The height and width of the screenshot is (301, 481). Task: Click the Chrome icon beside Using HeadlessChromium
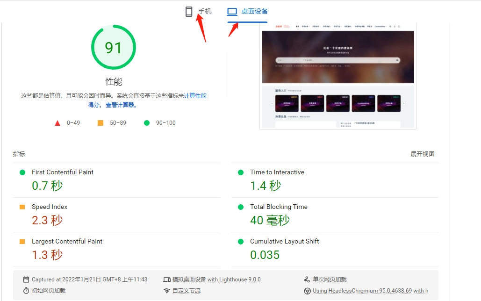tap(307, 291)
